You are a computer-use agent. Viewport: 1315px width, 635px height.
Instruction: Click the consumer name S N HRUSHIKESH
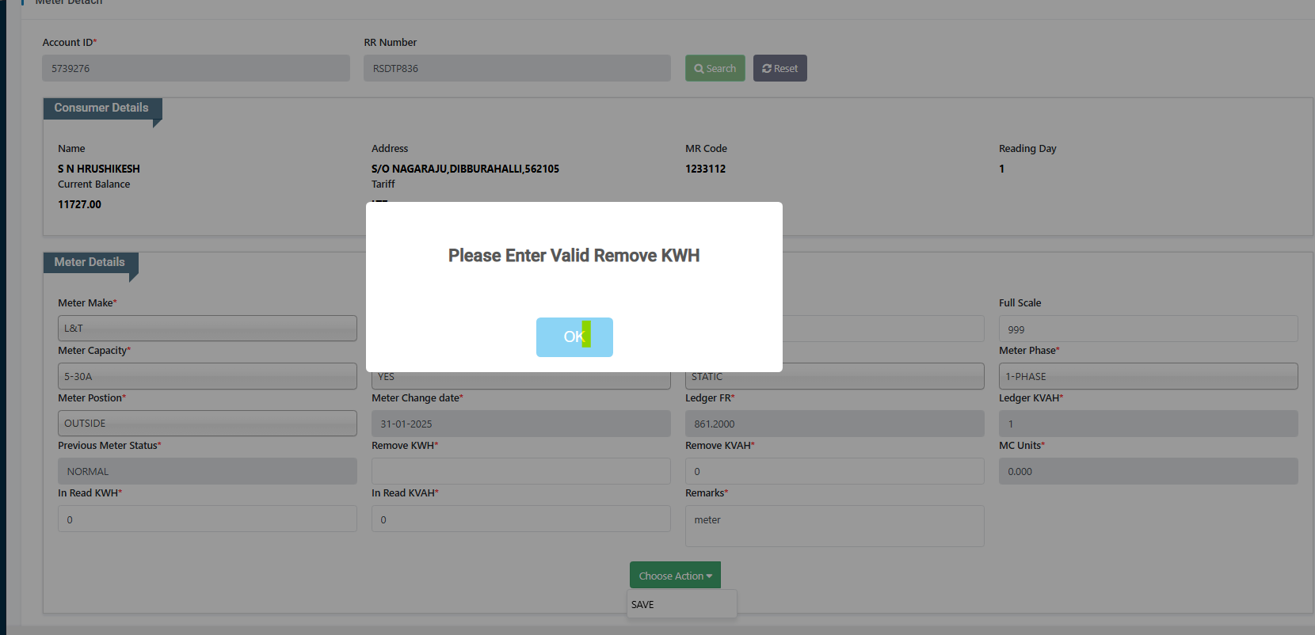[99, 169]
